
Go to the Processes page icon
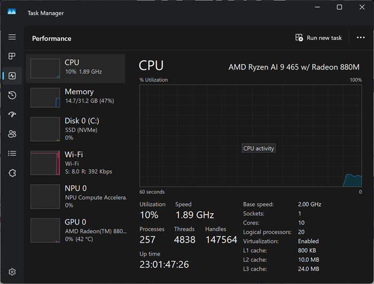12,56
